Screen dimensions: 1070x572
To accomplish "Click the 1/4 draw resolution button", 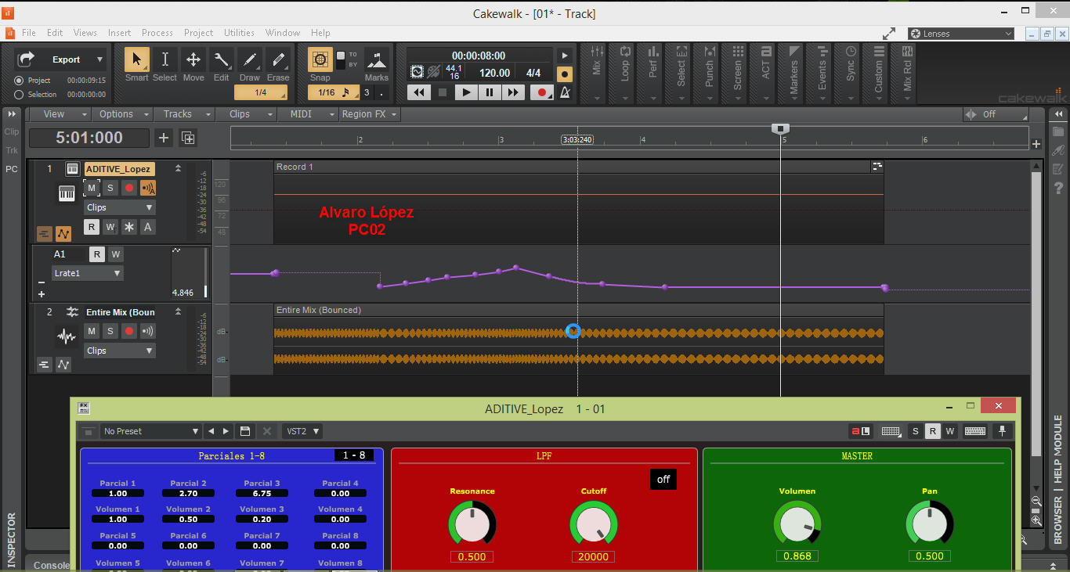I will pyautogui.click(x=261, y=92).
